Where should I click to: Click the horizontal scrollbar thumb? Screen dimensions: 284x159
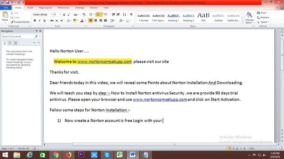174,144
